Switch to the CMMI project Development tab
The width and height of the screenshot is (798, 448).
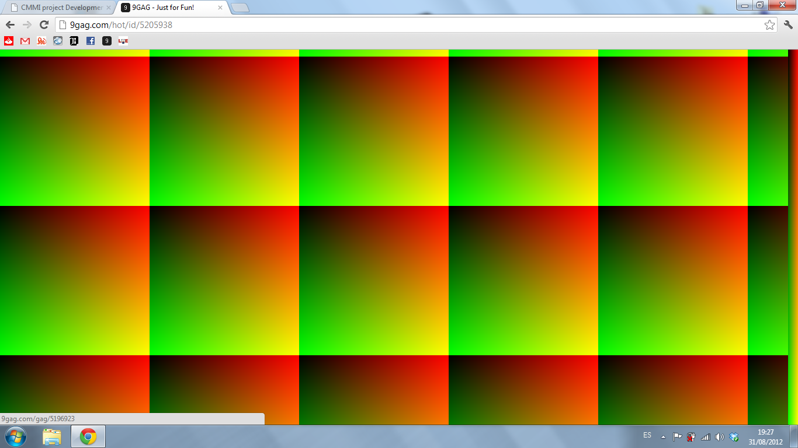tap(58, 8)
